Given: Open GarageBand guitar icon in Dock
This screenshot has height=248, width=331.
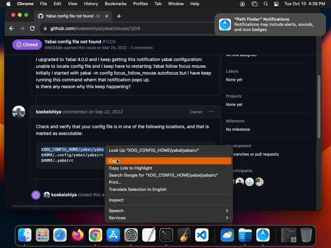Looking at the screenshot, I should pos(184,235).
